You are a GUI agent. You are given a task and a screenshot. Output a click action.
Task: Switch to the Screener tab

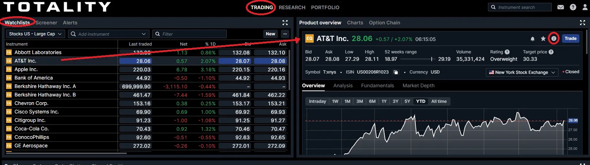[46, 23]
